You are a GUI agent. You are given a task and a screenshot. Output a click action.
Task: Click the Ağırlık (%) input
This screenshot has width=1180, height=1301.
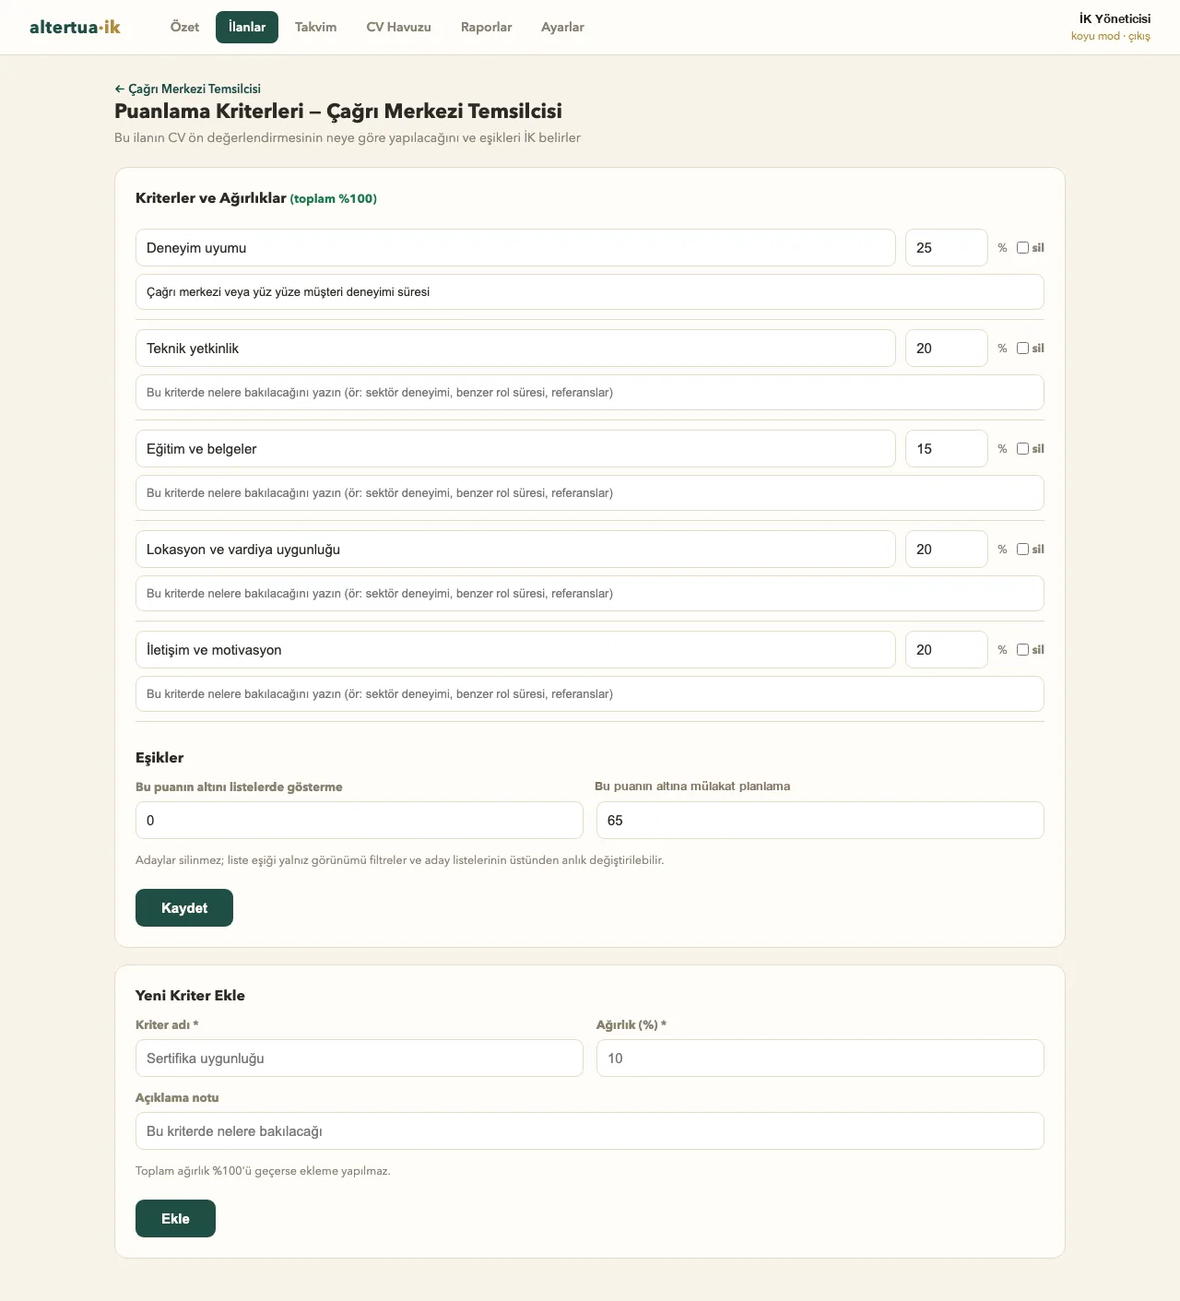tap(820, 1058)
